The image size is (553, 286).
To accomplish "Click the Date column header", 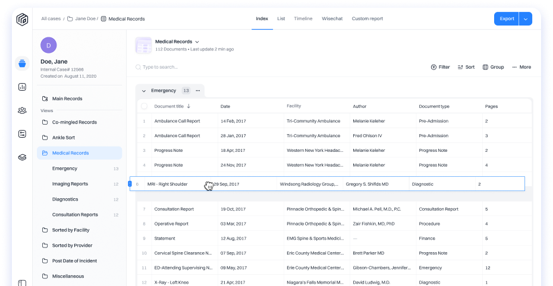I will click(225, 106).
